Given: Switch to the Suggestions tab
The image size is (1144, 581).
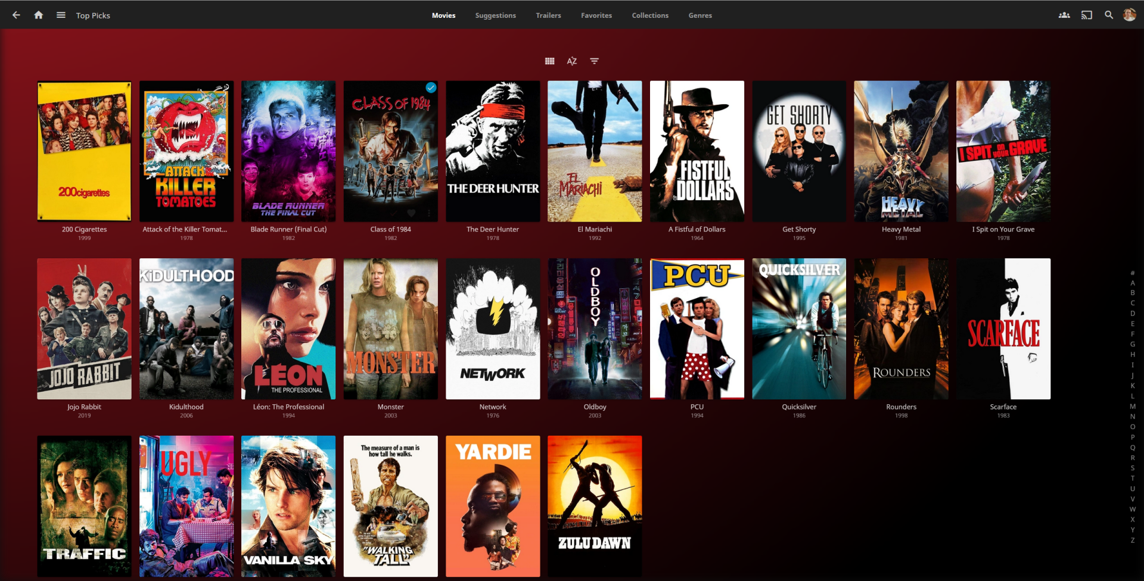Looking at the screenshot, I should 495,15.
